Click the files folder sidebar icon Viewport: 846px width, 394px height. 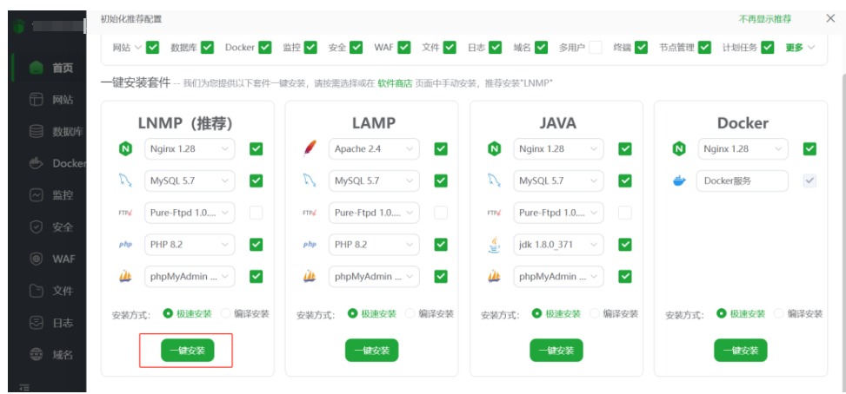click(37, 291)
